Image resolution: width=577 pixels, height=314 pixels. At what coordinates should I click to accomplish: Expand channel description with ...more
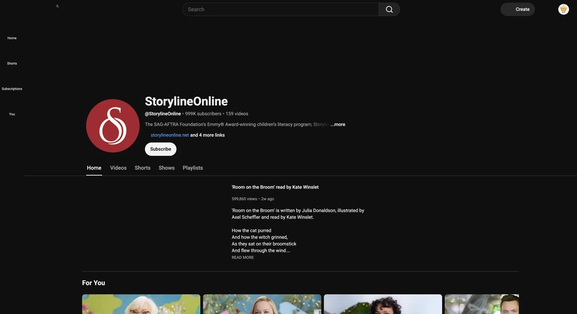[338, 124]
